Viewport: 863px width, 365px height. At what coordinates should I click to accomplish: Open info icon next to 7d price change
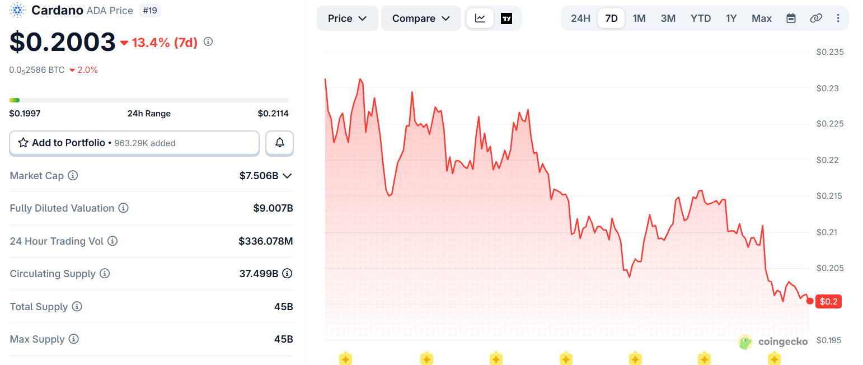tap(208, 41)
